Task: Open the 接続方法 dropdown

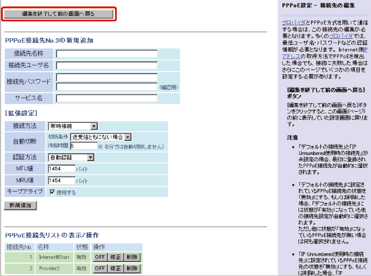Action: coord(73,126)
